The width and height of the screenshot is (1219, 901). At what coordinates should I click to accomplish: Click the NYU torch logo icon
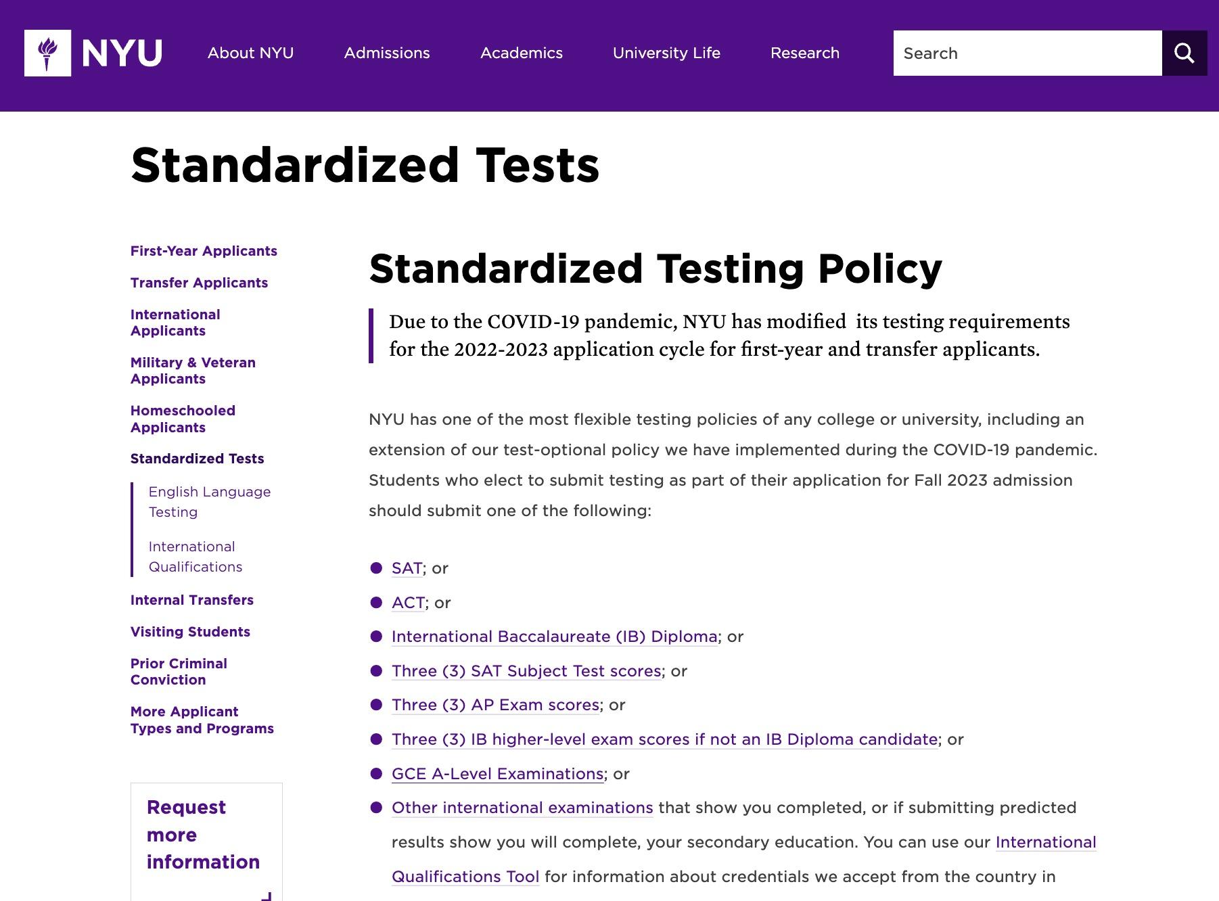[47, 53]
